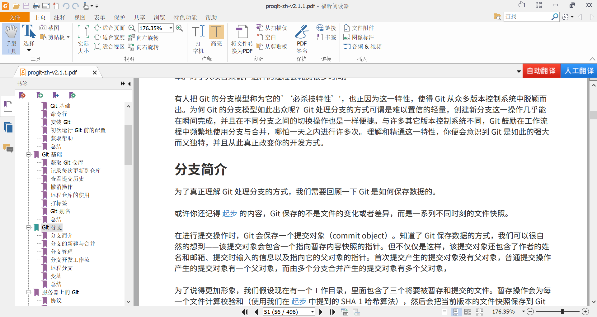Image resolution: width=597 pixels, height=317 pixels.
Task: Collapse the Git 分支 bookmark tree node
Action: coord(28,227)
